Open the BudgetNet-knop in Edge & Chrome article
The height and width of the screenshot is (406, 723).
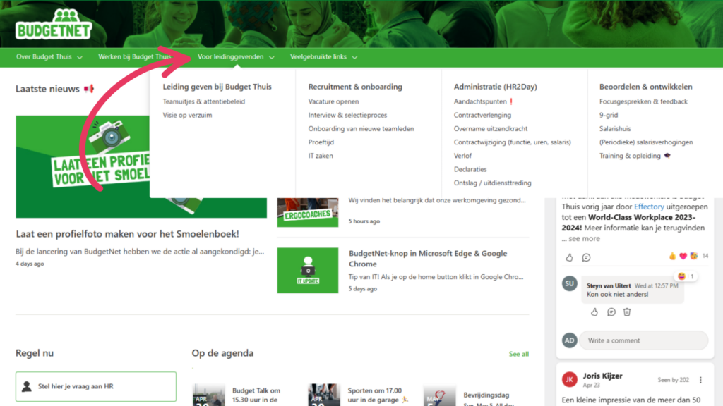pyautogui.click(x=428, y=258)
